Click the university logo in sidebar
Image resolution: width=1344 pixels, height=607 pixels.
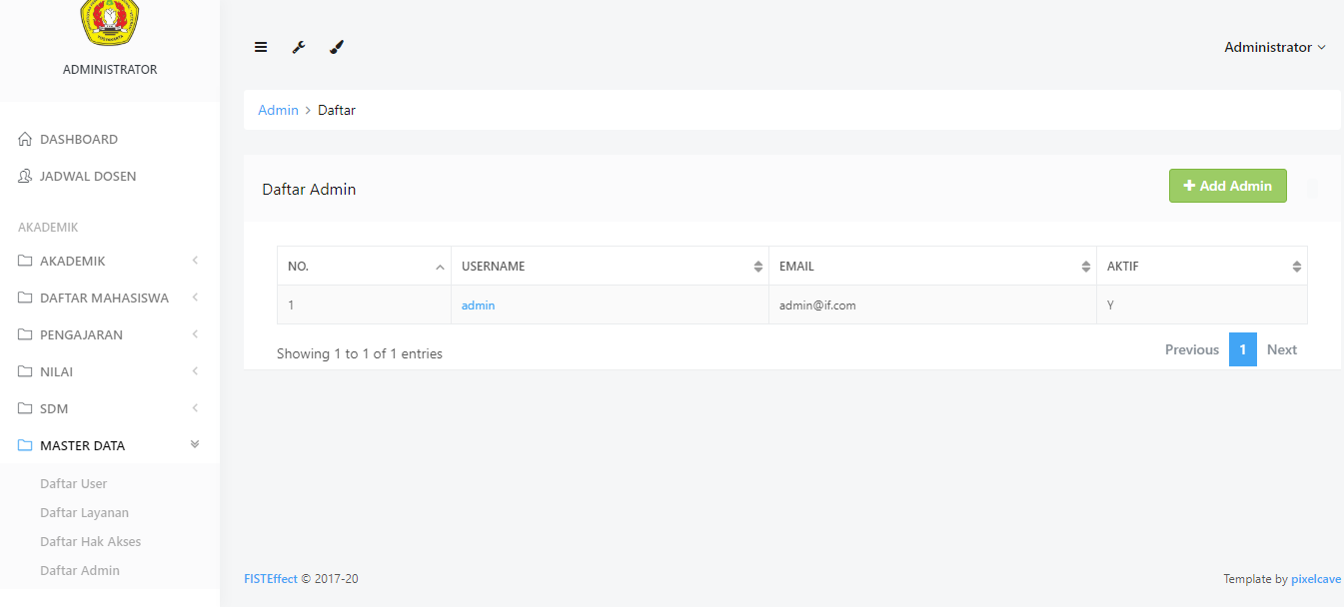pos(109,22)
